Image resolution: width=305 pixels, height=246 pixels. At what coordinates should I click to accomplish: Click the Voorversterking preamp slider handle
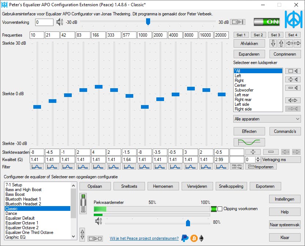point(148,22)
